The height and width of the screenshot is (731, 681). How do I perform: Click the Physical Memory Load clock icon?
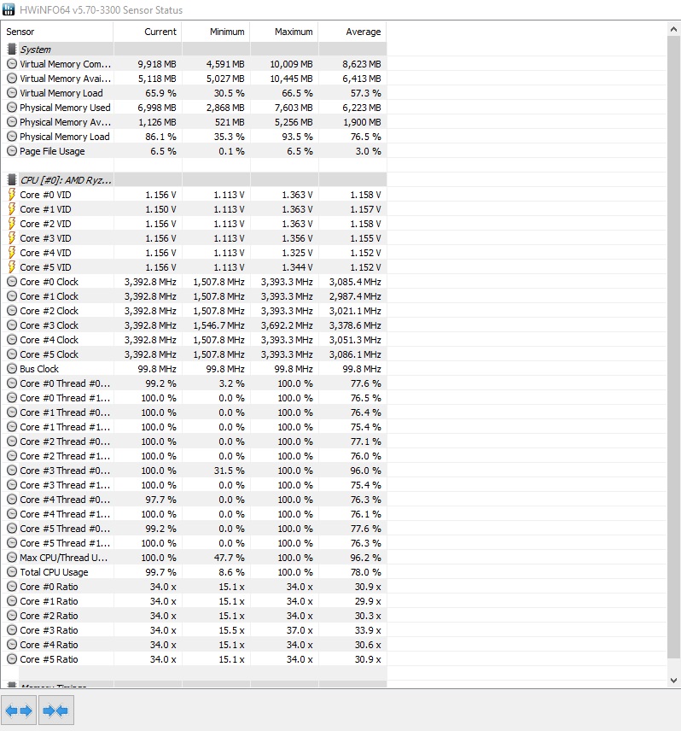click(12, 136)
